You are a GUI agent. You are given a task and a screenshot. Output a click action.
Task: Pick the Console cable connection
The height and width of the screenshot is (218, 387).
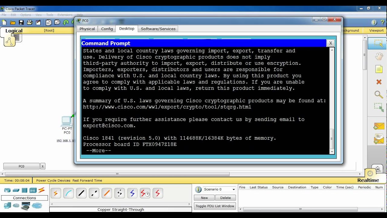coord(68,193)
